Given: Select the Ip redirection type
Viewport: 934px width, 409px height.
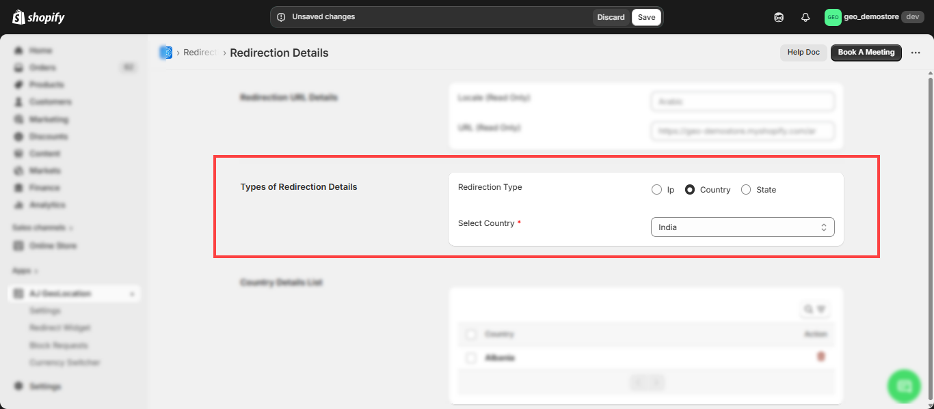Looking at the screenshot, I should pyautogui.click(x=656, y=190).
